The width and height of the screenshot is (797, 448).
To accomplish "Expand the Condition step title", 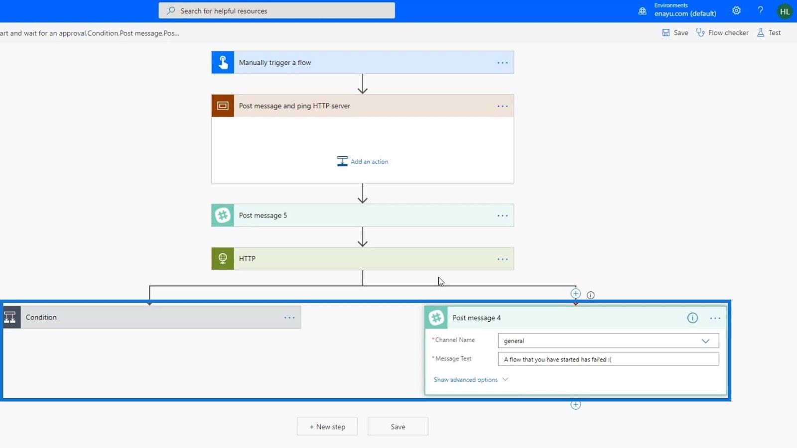I will click(x=41, y=317).
